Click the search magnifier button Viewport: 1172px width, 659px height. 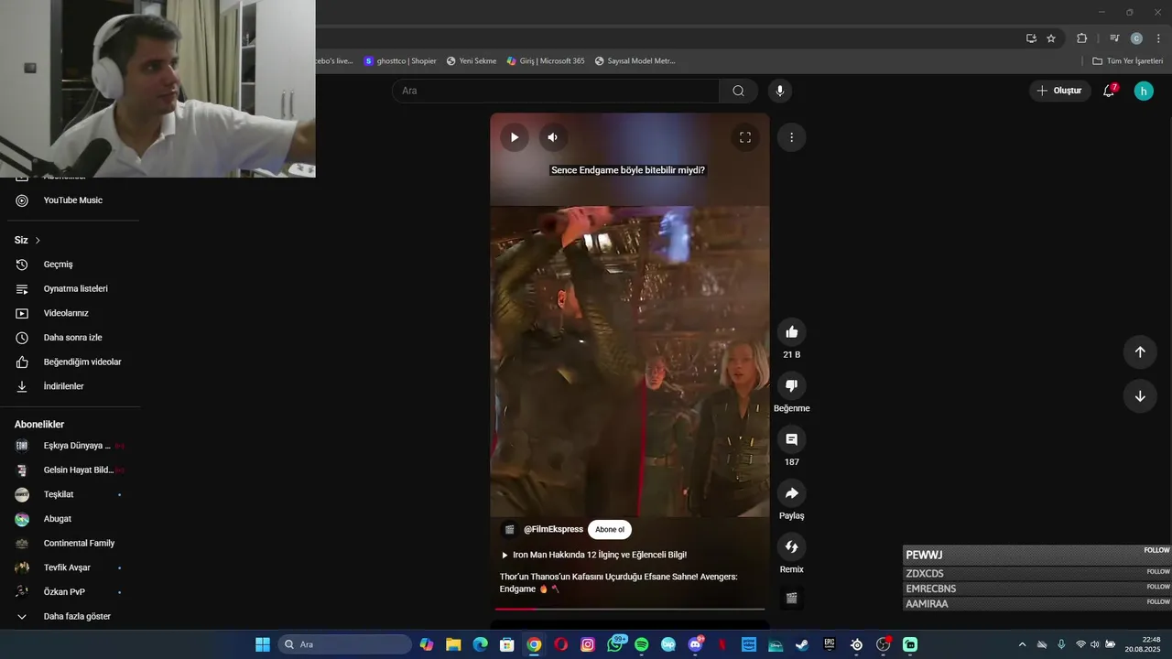pyautogui.click(x=738, y=91)
